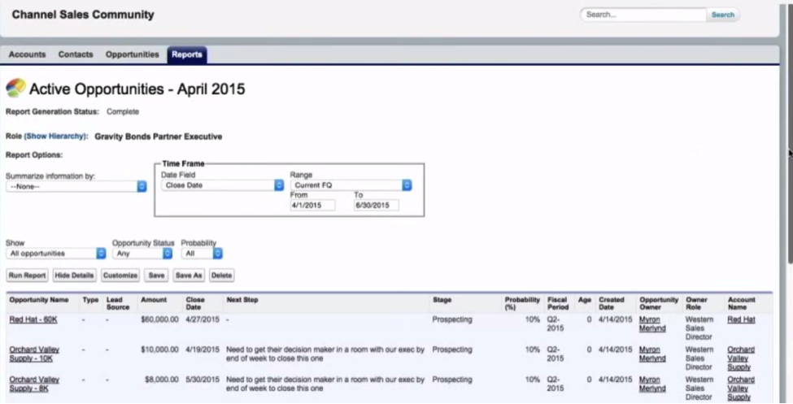The image size is (793, 404).
Task: Focus the Search text field
Action: [643, 15]
